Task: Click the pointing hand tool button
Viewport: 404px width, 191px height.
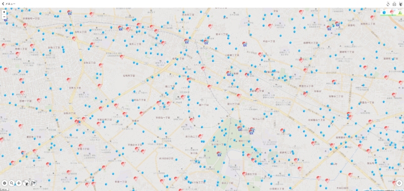Action: pos(26,183)
